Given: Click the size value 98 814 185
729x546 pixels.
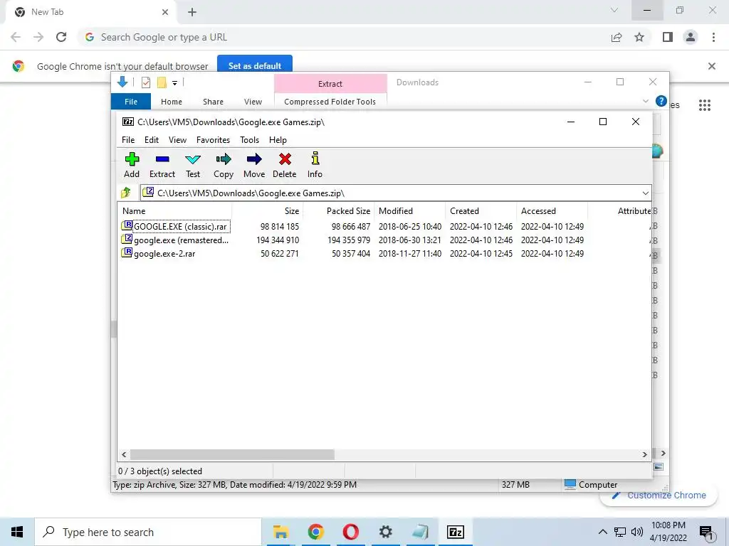Looking at the screenshot, I should 279,227.
